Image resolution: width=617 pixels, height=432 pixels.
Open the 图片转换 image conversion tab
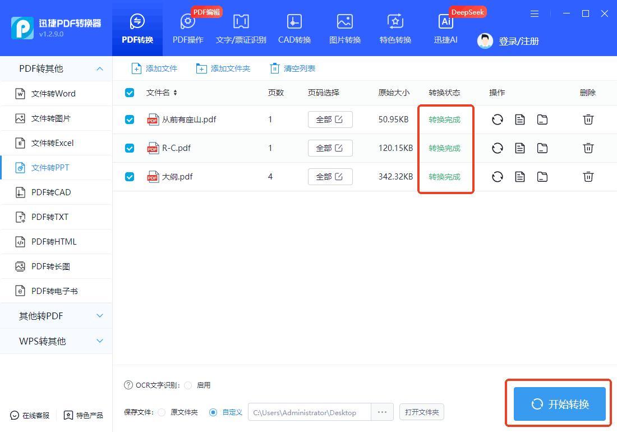click(344, 29)
